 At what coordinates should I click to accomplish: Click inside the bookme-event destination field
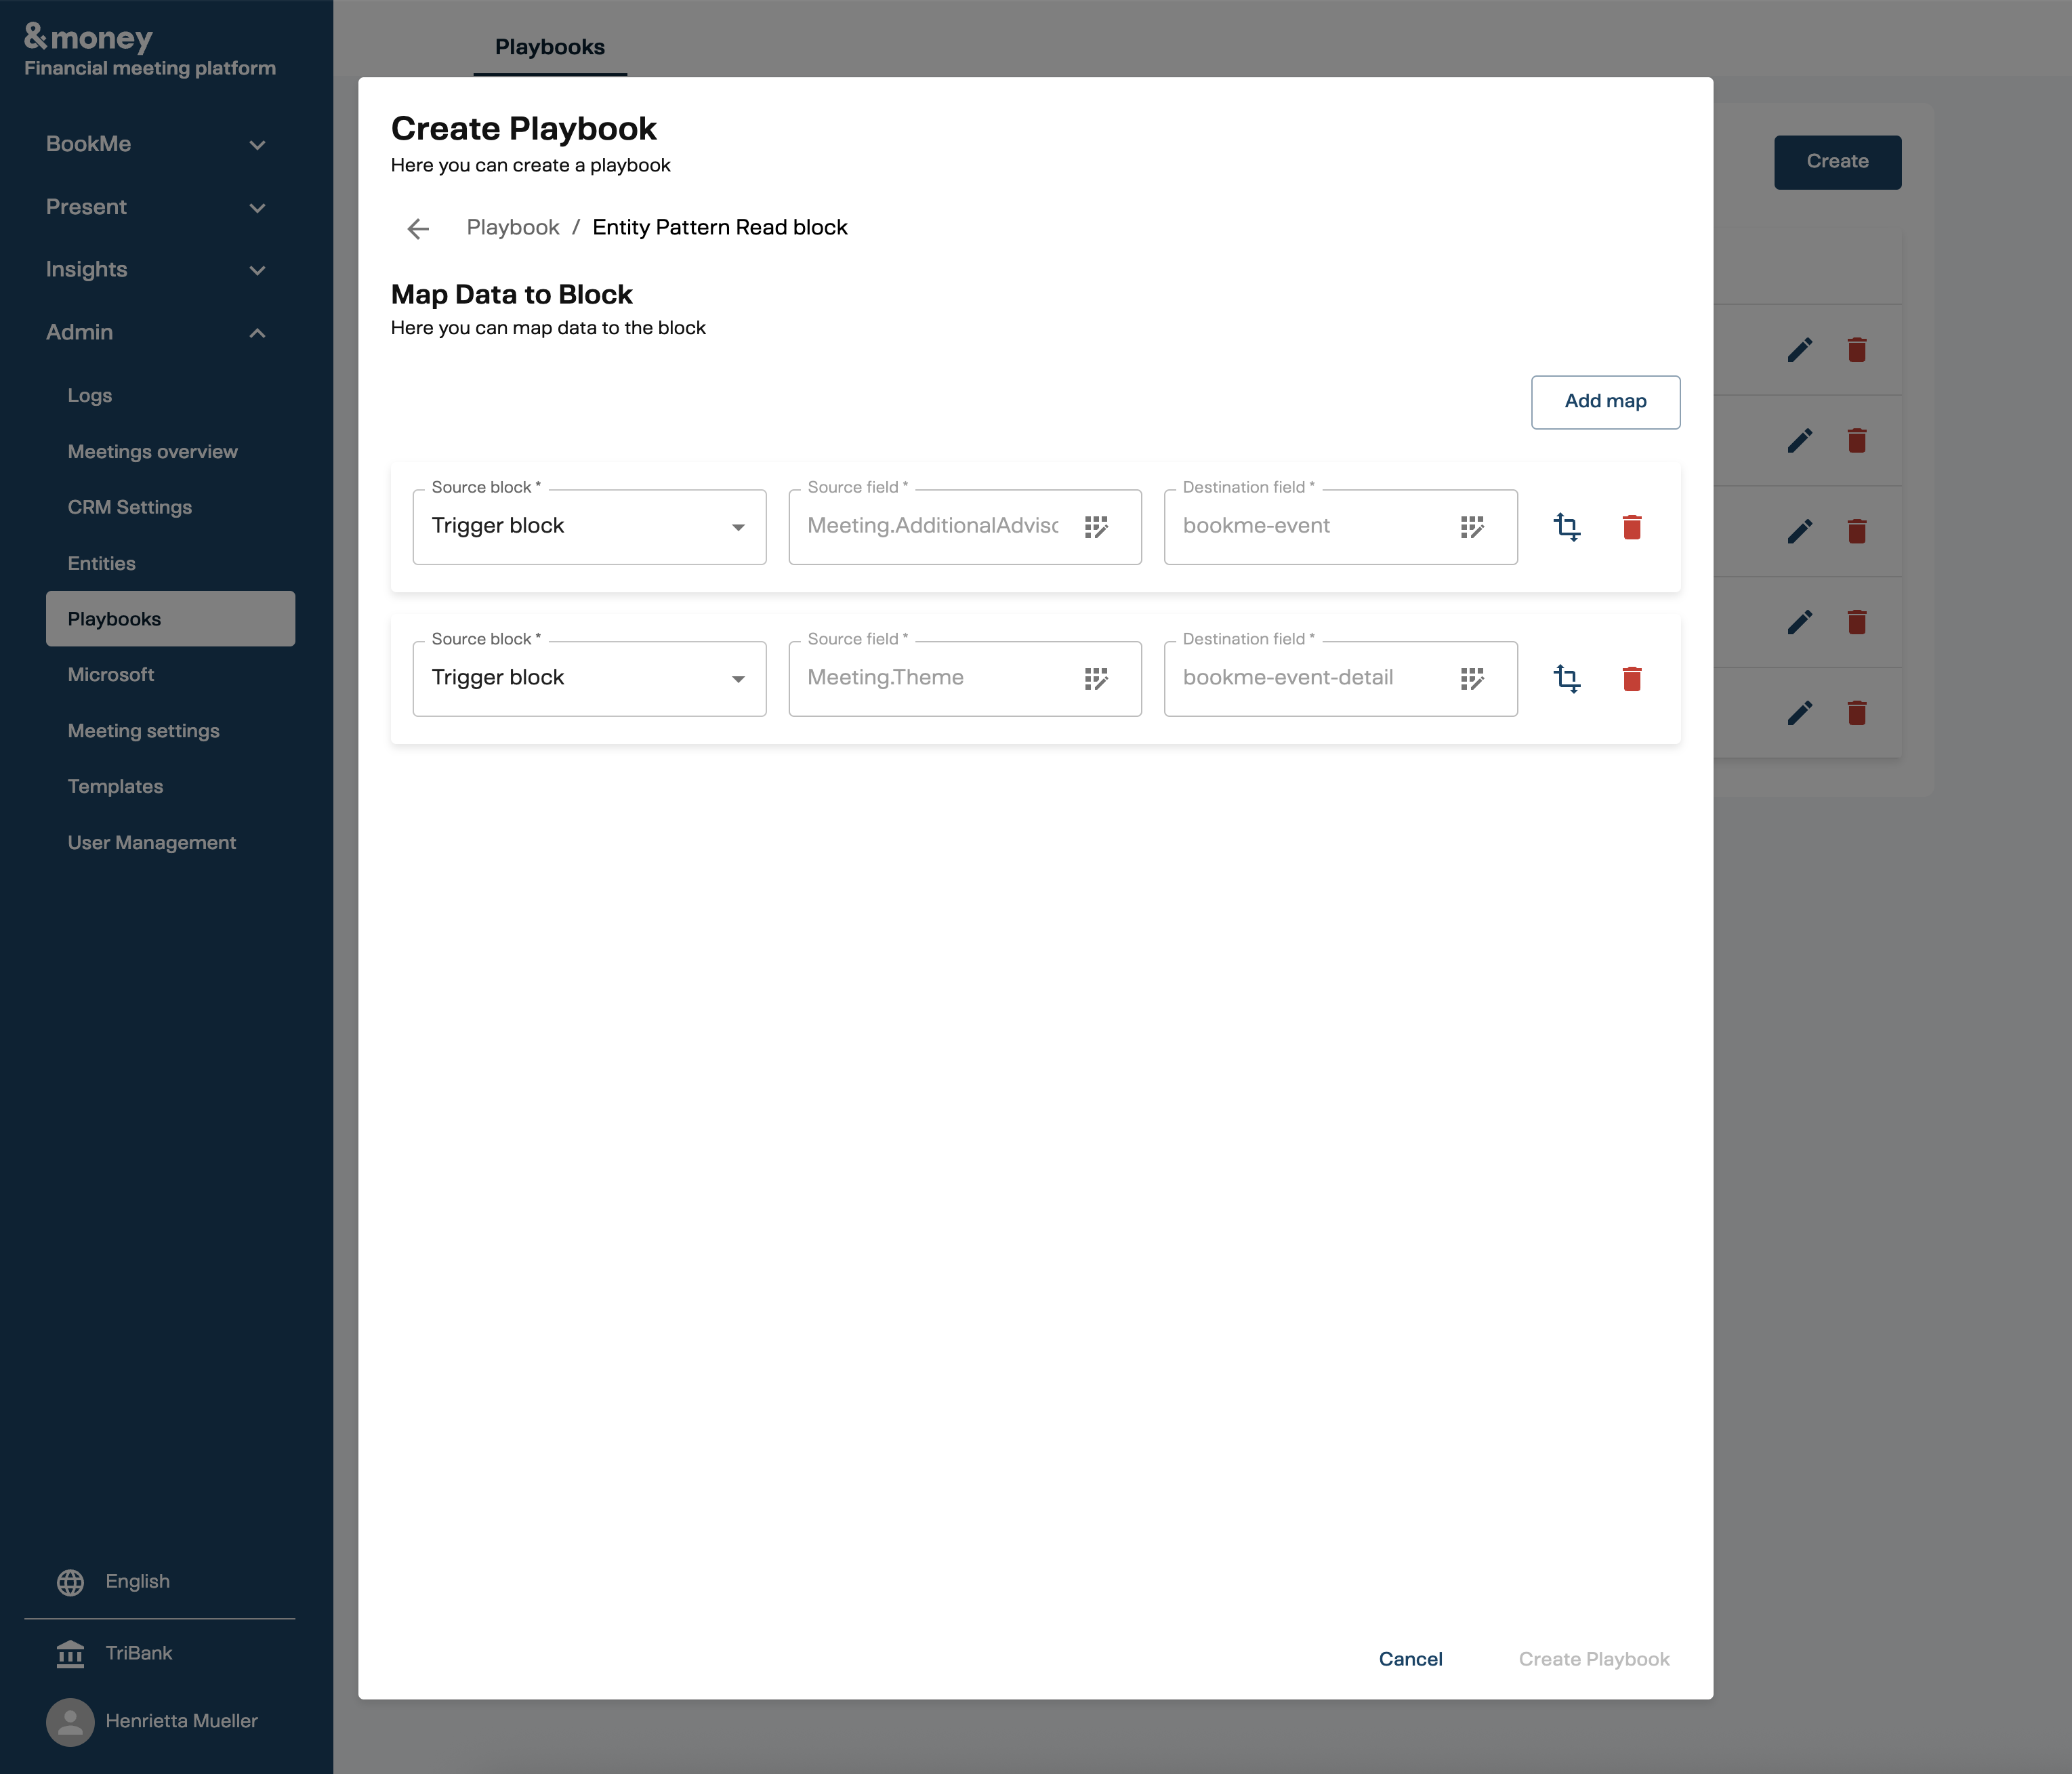tap(1300, 527)
